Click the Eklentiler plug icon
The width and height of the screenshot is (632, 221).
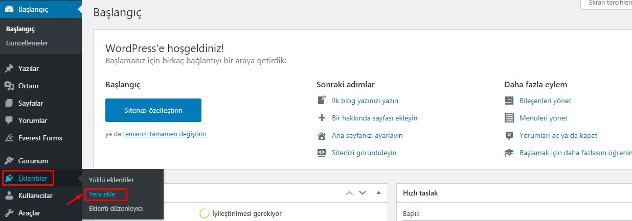9,178
